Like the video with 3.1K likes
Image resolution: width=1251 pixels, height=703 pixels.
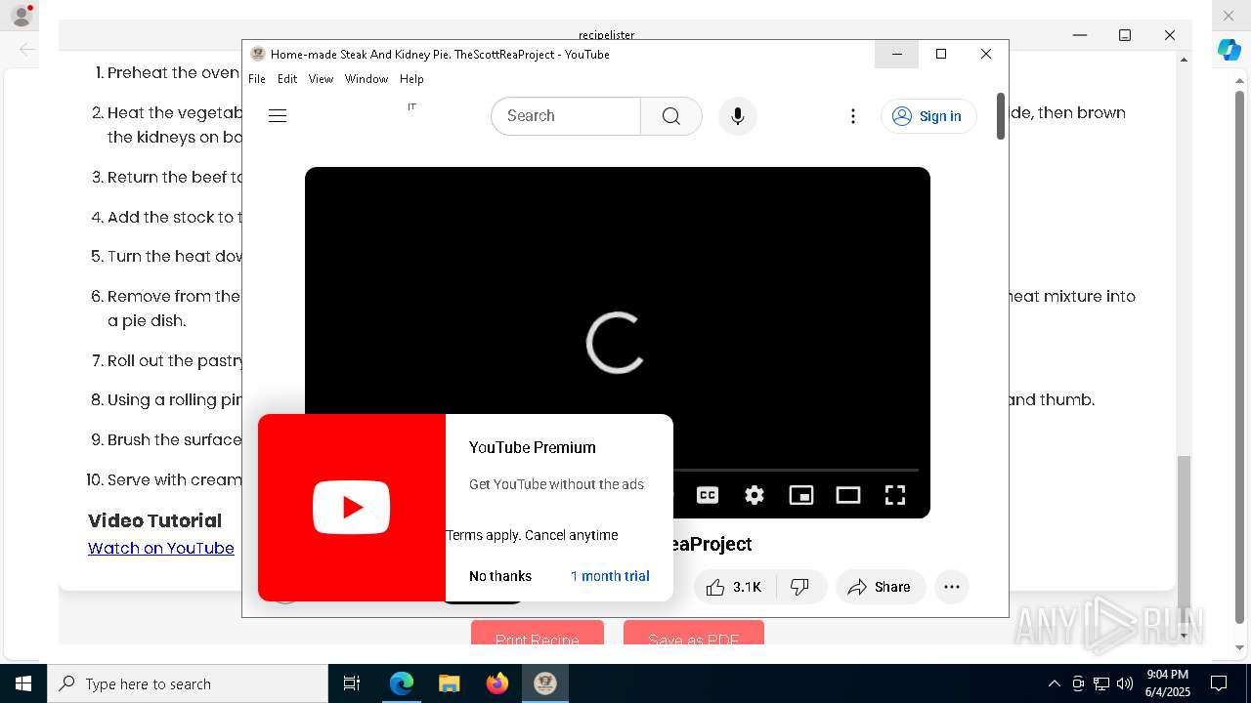(x=734, y=587)
